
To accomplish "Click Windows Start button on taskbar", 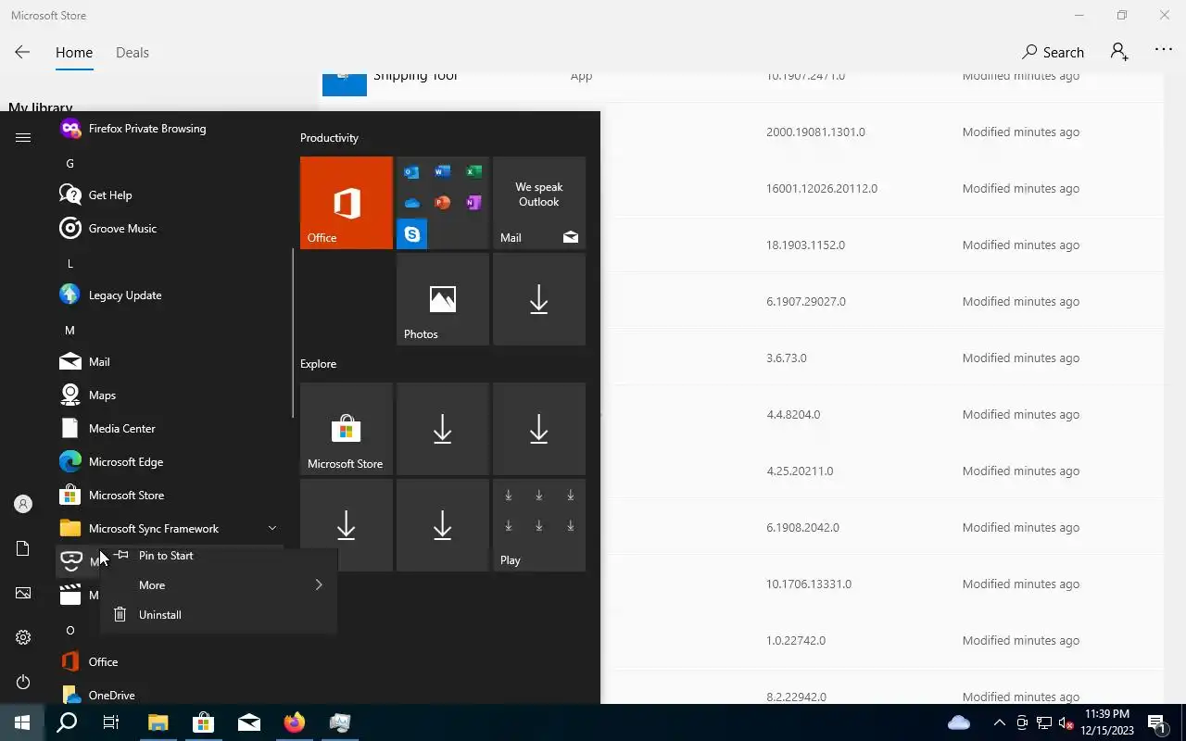I will (22, 722).
